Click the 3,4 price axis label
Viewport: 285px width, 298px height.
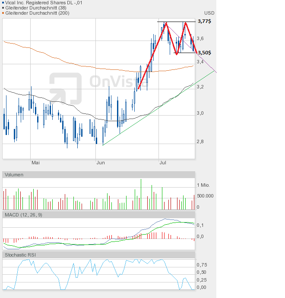[x=200, y=62]
